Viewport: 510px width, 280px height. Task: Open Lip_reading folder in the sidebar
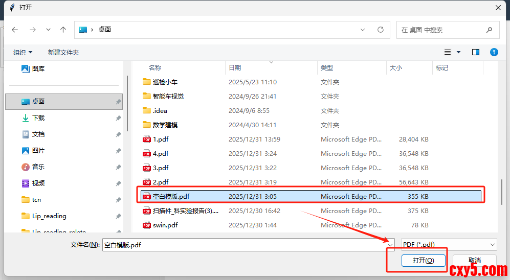(44, 216)
